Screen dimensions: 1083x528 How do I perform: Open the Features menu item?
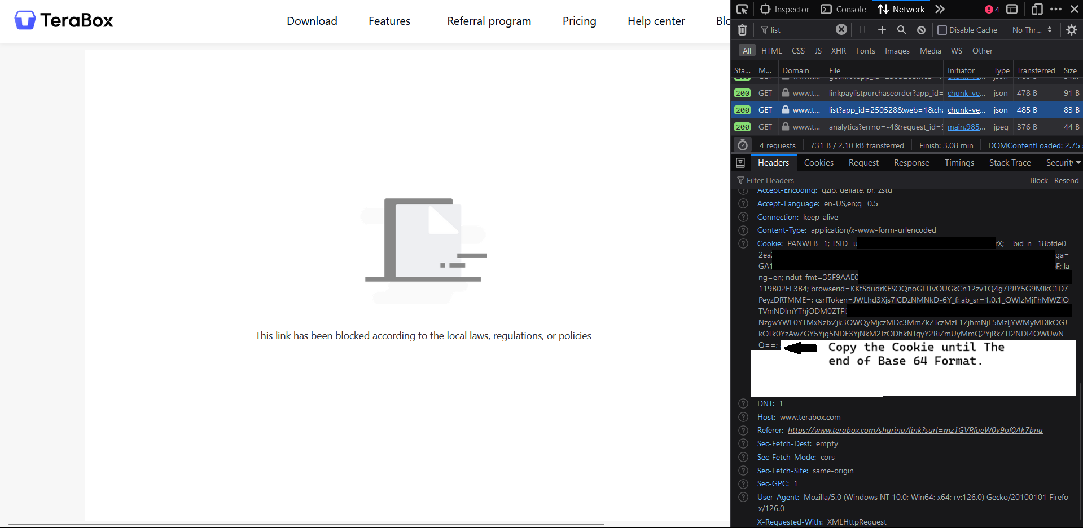[389, 21]
